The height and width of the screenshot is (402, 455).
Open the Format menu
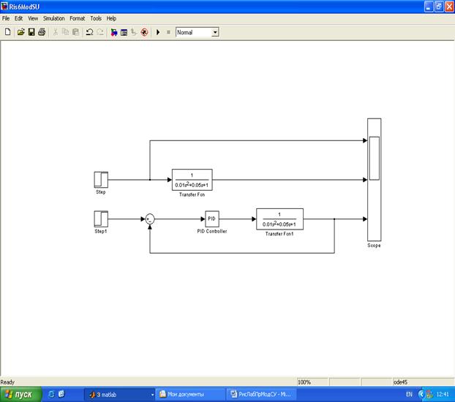click(x=77, y=18)
